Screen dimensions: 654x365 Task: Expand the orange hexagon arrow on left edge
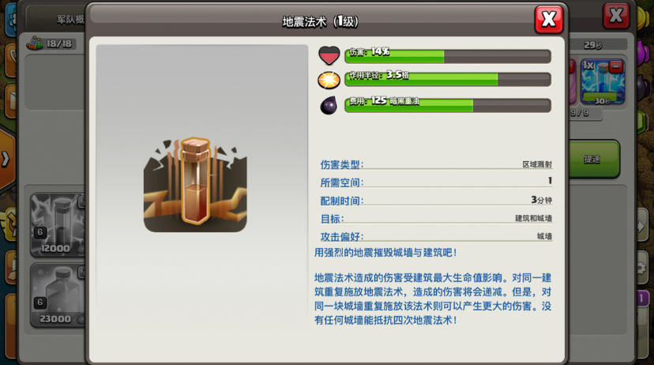click(x=7, y=160)
